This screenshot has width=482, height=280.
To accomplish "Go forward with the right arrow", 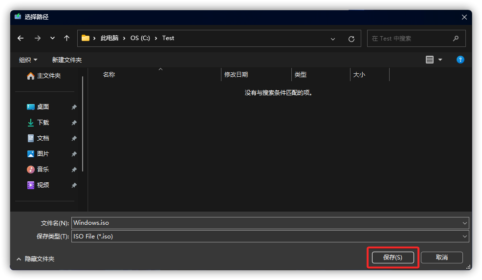I will (38, 38).
